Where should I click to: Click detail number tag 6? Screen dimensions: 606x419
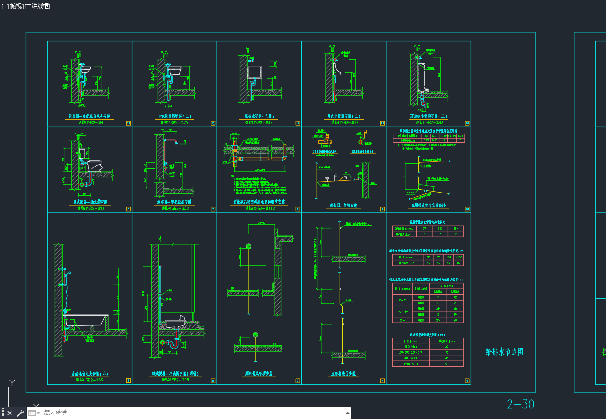pos(128,209)
